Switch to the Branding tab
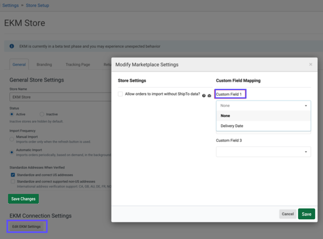The height and width of the screenshot is (239, 323). [x=44, y=64]
